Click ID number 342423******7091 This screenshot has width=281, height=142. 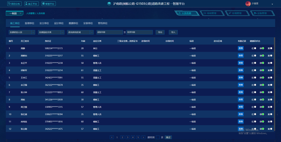54,78
